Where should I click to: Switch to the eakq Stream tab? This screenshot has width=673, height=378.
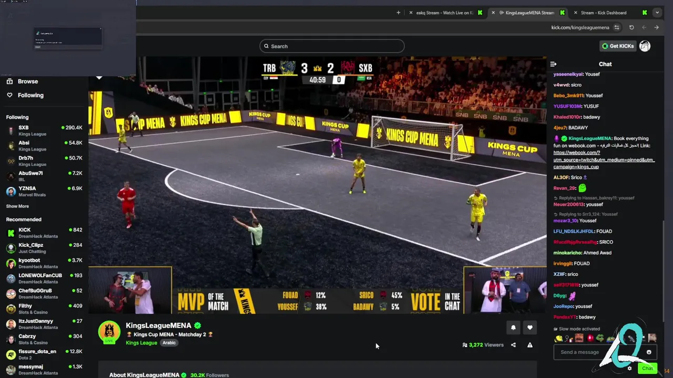(x=445, y=13)
